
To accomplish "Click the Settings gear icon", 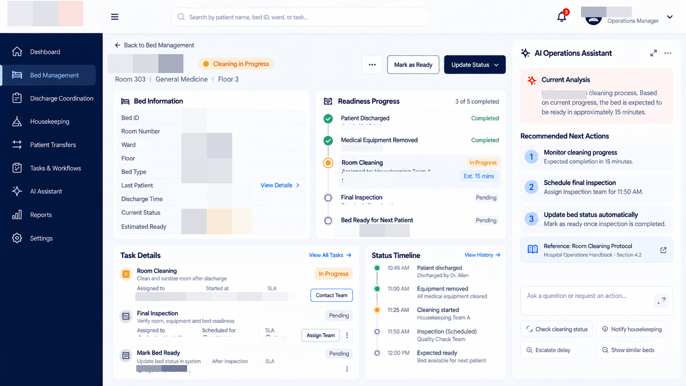I will click(x=17, y=238).
